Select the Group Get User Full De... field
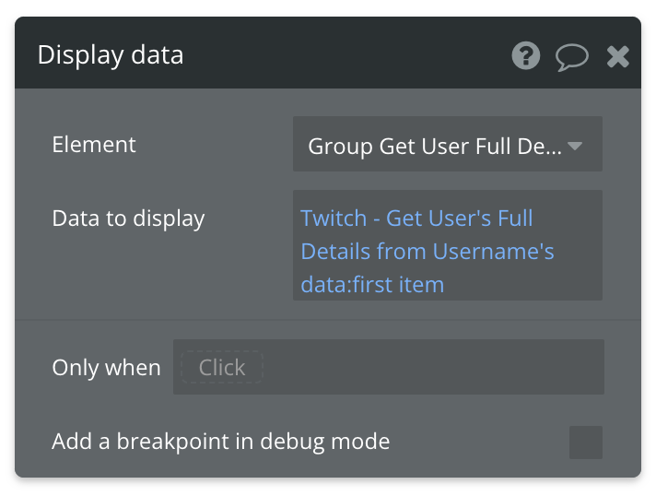656x496 pixels. click(x=433, y=146)
